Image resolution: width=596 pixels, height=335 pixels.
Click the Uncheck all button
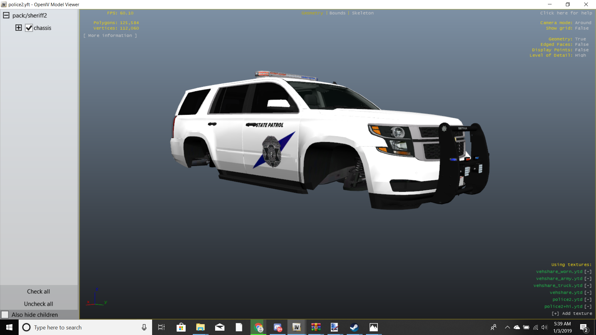38,304
